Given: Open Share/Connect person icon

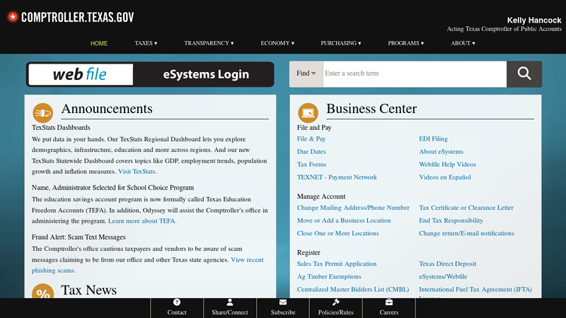Looking at the screenshot, I should [230, 302].
